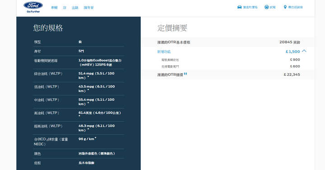Open the 試駕 test drive link
The width and height of the screenshot is (325, 170).
[273, 7]
